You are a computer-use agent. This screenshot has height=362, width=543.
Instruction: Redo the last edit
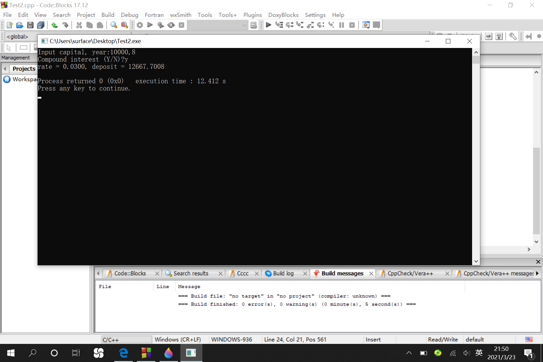(65, 25)
